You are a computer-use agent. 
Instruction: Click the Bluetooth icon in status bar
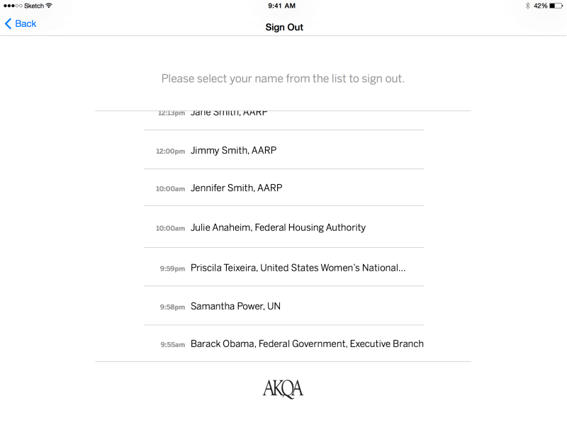tap(527, 6)
